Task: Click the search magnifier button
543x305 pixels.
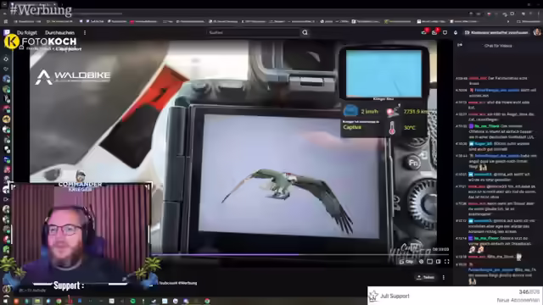Action: click(x=305, y=32)
